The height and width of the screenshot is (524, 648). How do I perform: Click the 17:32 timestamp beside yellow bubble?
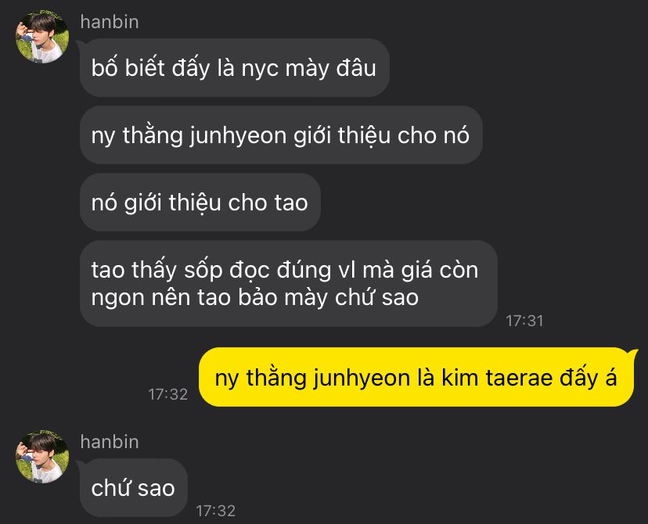coord(167,394)
